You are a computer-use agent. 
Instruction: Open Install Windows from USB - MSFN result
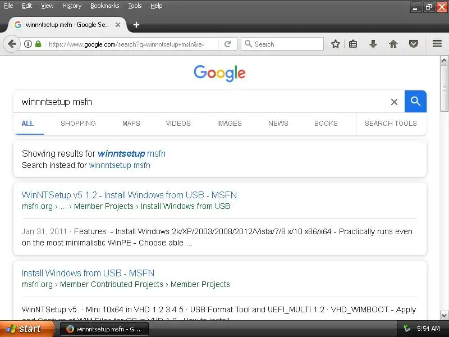click(x=88, y=273)
